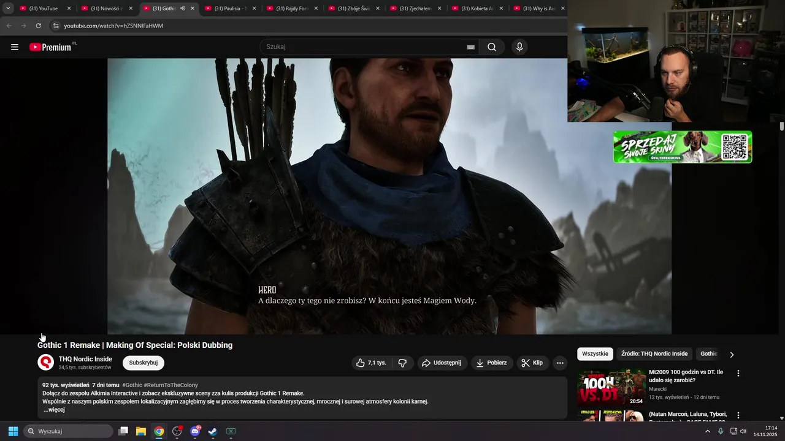Open Chrome tab search dropdown arrow
Image resolution: width=785 pixels, height=441 pixels.
pos(8,9)
